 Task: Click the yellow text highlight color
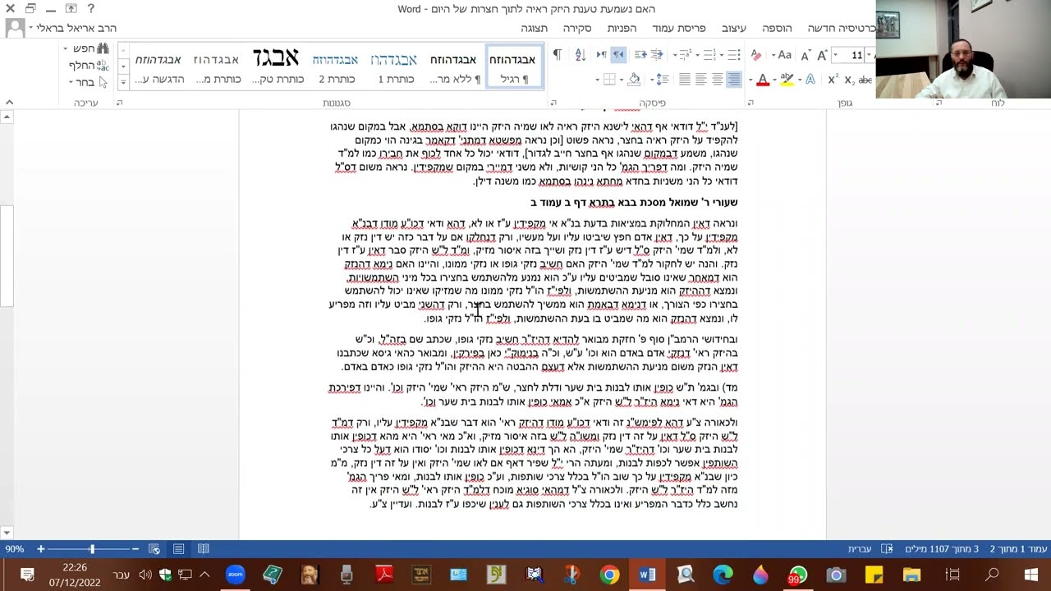[x=787, y=80]
